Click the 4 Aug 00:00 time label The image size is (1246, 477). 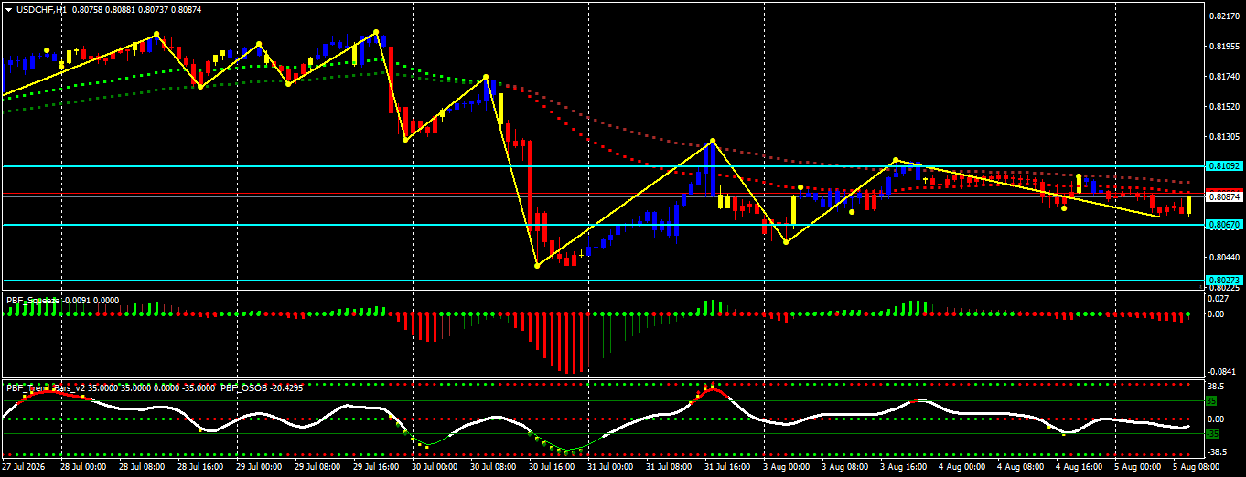click(x=962, y=466)
